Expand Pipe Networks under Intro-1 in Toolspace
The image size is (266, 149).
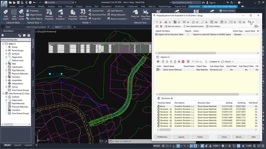tap(6, 70)
